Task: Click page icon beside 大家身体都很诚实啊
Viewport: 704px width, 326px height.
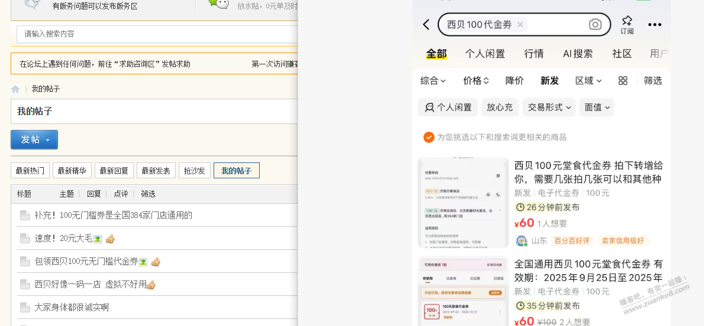Action: click(x=25, y=308)
